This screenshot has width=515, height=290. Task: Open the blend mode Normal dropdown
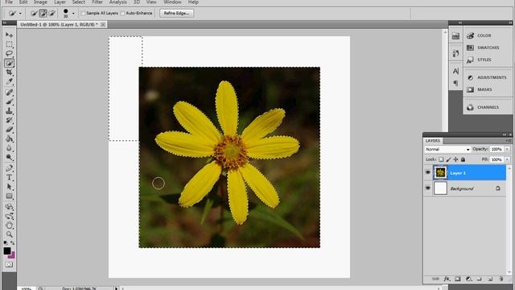click(x=447, y=149)
